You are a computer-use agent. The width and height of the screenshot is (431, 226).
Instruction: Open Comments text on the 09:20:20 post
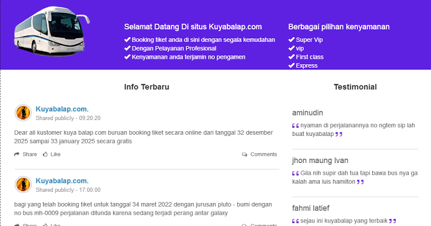point(264,154)
